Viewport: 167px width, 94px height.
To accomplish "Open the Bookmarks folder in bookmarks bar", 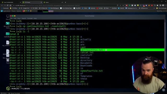I will (x=5, y=8).
